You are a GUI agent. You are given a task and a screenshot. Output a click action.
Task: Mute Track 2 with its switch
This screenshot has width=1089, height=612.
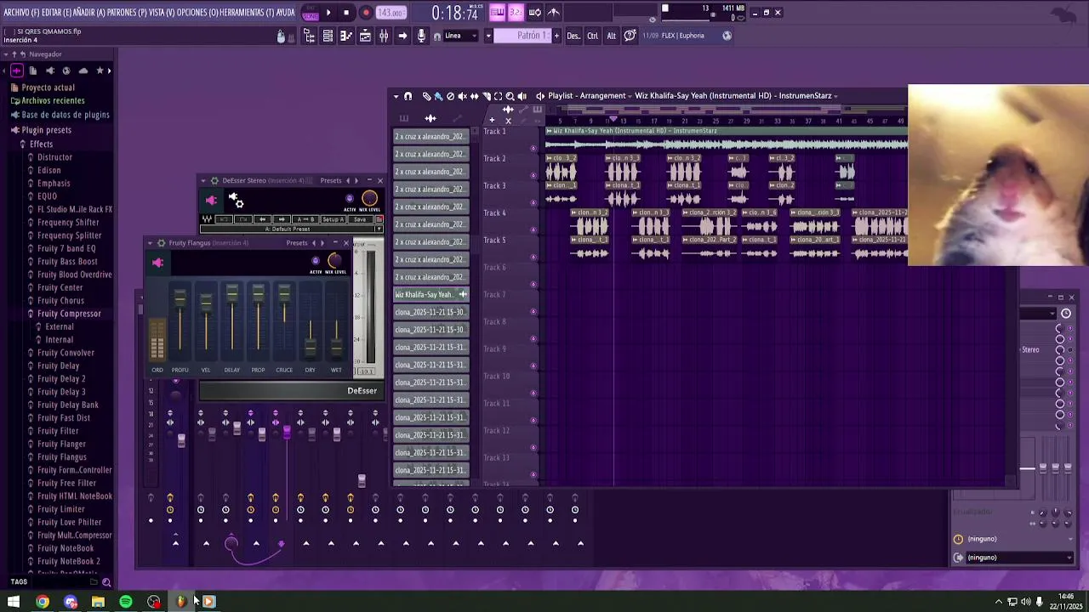click(533, 175)
